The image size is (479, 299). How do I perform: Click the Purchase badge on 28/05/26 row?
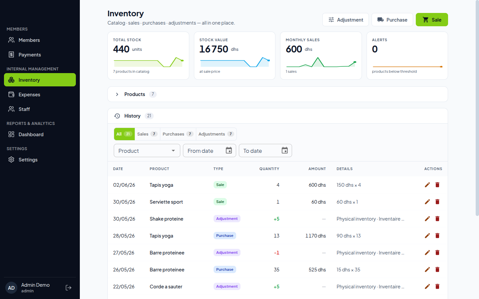[x=225, y=236]
